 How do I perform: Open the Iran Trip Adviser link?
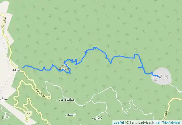point(168,122)
